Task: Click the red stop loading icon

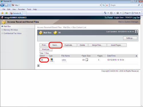Action: (x=107, y=5)
